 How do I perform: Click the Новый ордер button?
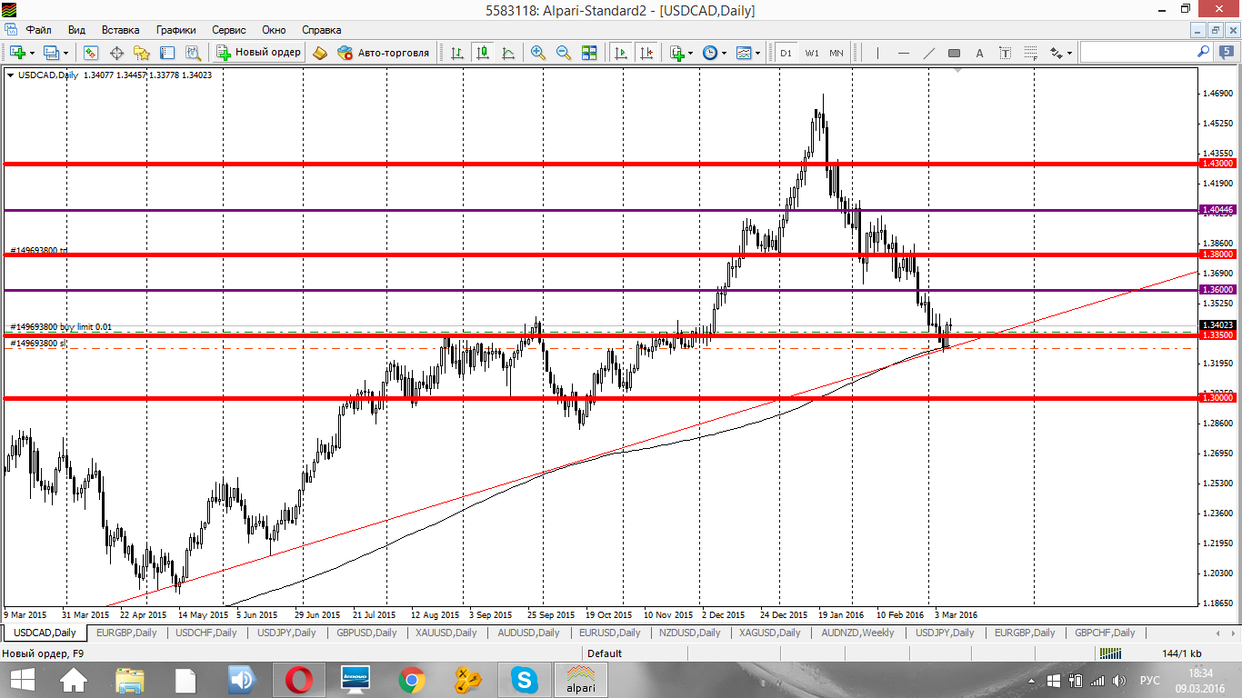coord(258,53)
